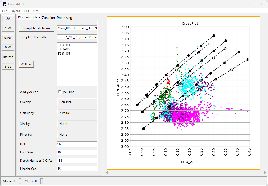Click the Depth Number X-Offset input field
This screenshot has height=186, width=268.
(77, 161)
